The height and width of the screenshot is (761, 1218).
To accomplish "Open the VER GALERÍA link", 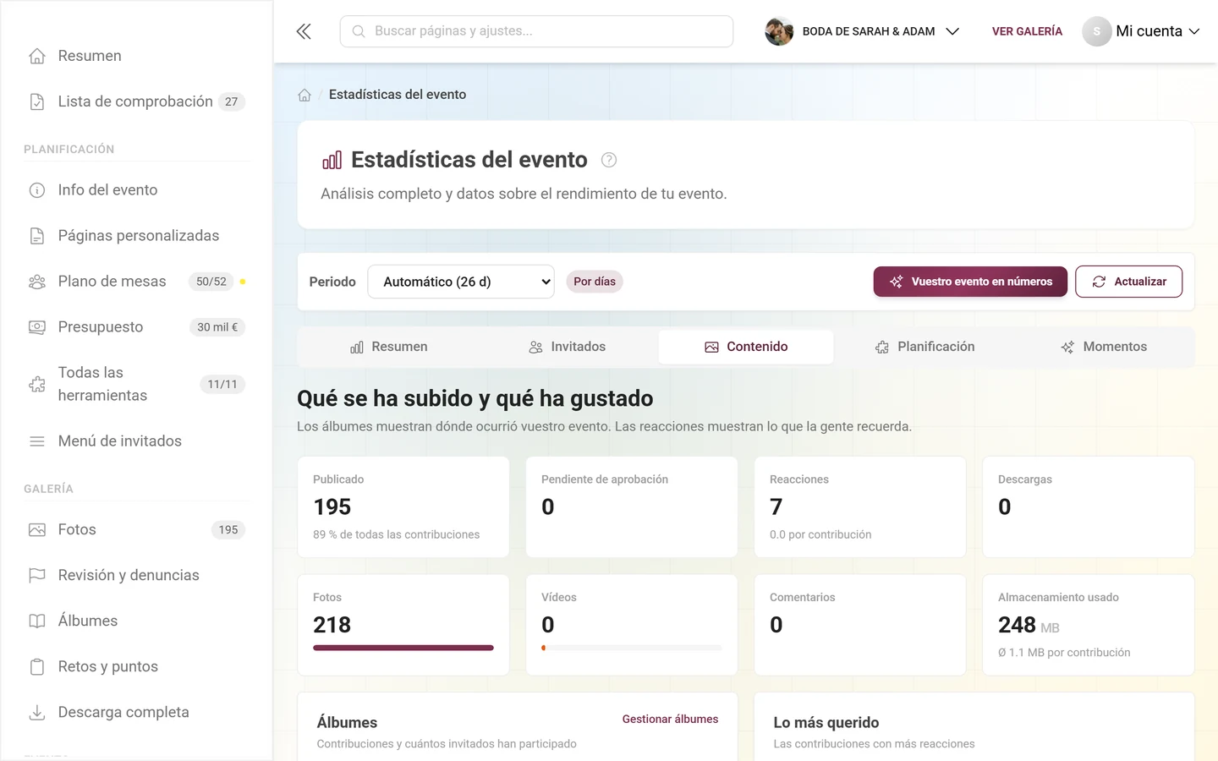I will tap(1027, 31).
